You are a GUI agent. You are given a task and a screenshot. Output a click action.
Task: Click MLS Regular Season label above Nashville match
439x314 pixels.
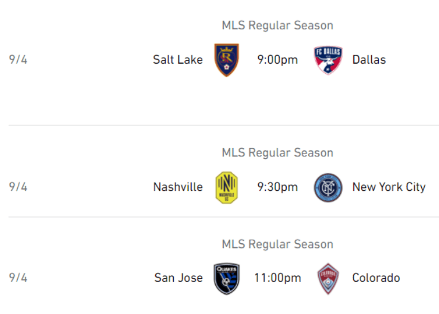pos(277,153)
